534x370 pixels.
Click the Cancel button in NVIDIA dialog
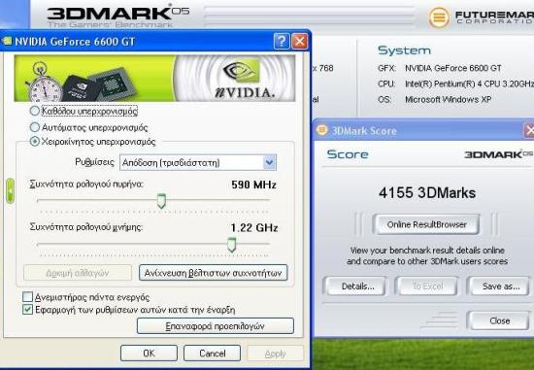pos(213,353)
